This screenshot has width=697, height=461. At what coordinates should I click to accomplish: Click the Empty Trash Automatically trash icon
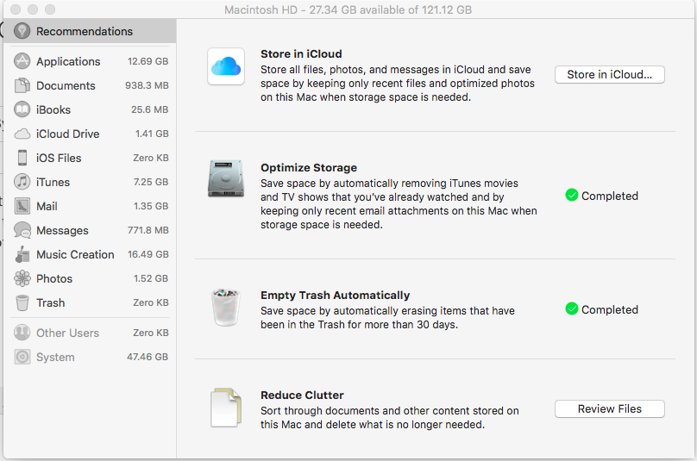point(226,307)
